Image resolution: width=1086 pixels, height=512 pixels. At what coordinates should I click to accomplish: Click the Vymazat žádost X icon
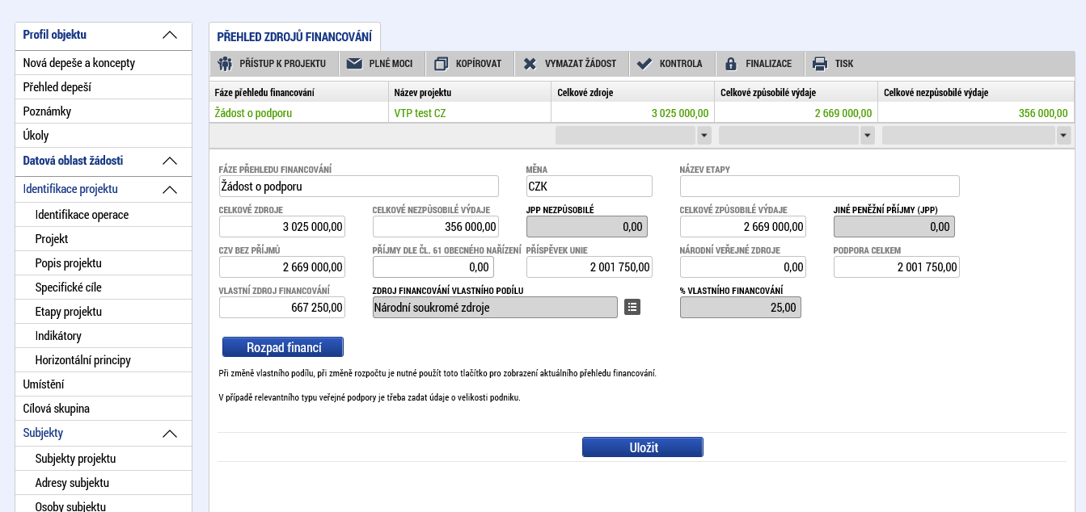click(530, 64)
